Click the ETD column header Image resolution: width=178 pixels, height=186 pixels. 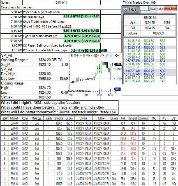(174, 118)
